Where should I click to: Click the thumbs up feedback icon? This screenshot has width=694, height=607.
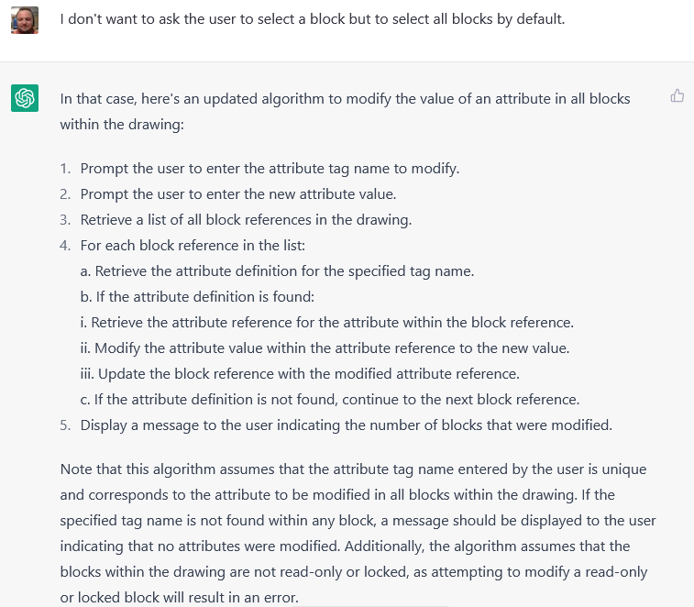677,95
